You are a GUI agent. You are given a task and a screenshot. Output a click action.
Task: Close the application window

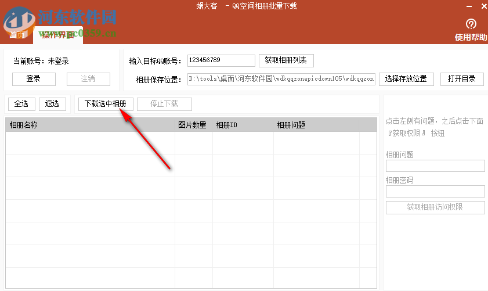(x=484, y=6)
